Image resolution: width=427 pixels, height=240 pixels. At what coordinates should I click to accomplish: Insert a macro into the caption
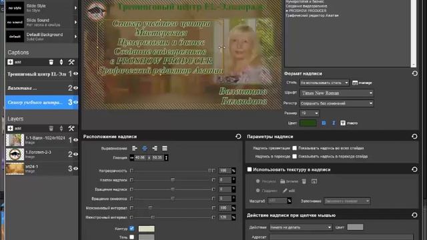[x=349, y=123]
